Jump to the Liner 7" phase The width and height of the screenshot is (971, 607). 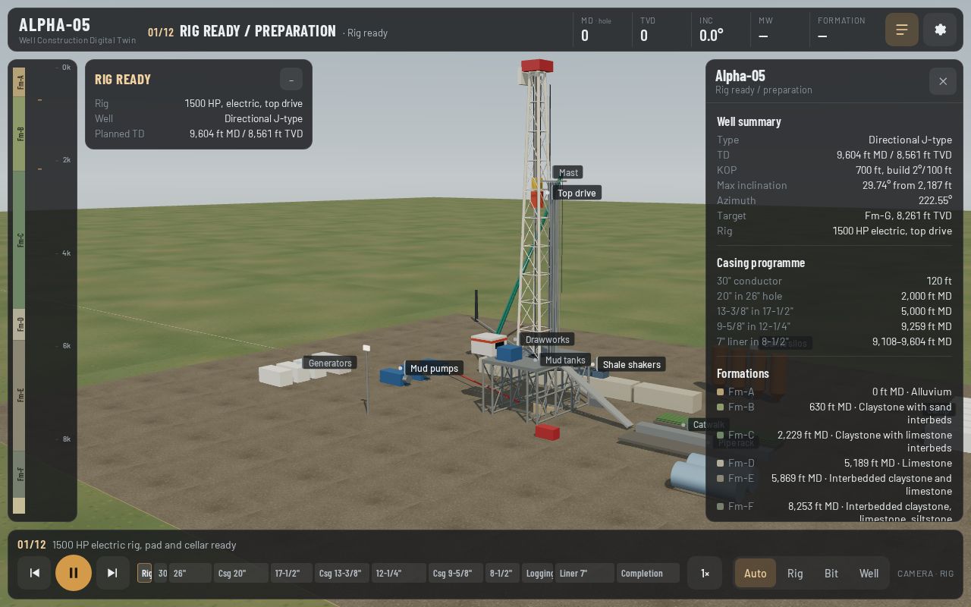(585, 573)
